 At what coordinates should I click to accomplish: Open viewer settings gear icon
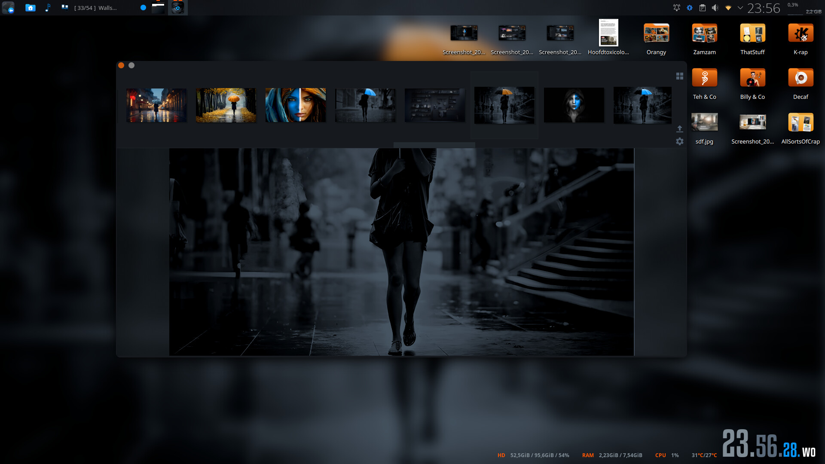pos(679,141)
